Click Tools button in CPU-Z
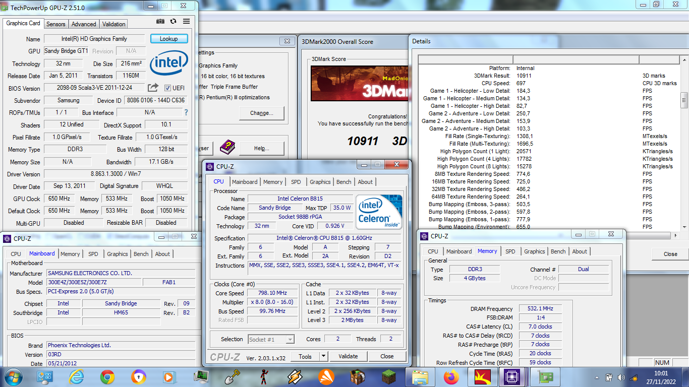Viewport: 689px width, 387px height. (x=305, y=356)
